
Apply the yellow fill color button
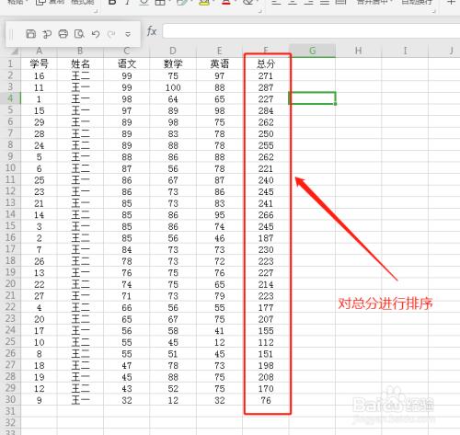point(204,3)
